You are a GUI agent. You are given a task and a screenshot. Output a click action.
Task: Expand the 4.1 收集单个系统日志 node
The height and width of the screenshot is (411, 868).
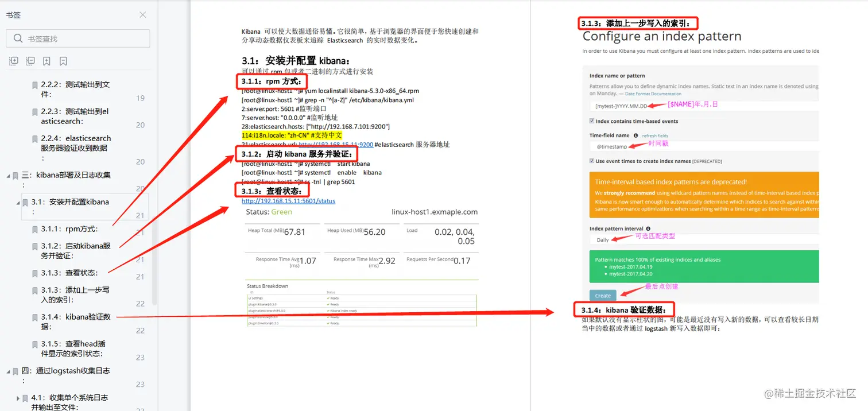tap(18, 398)
